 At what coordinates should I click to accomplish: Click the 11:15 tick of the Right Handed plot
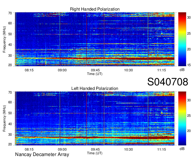[161, 70]
